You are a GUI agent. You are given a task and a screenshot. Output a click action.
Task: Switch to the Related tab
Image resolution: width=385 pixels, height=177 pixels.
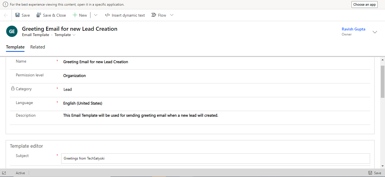(x=37, y=47)
